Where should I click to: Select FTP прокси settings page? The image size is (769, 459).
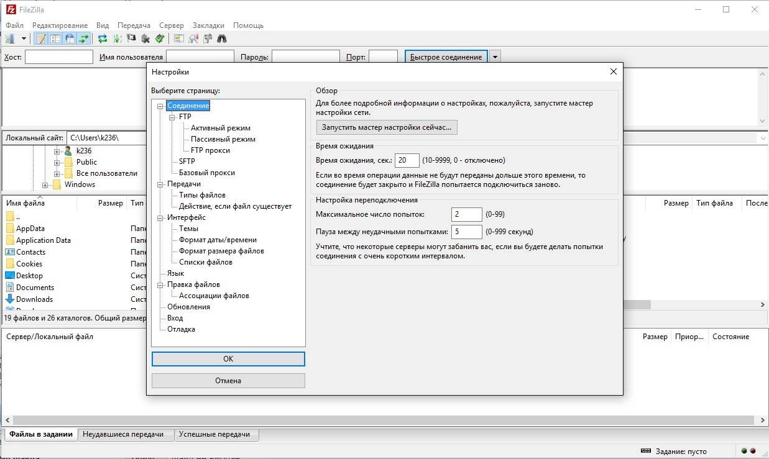pos(210,150)
